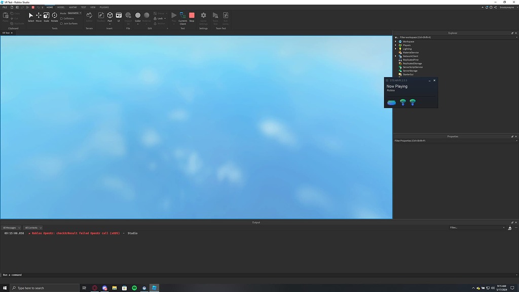Expand the Lighting tree item

(x=396, y=49)
